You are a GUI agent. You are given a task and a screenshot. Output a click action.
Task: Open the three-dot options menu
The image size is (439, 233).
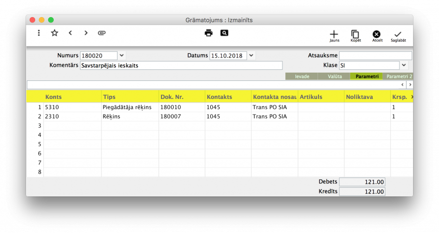coord(39,33)
